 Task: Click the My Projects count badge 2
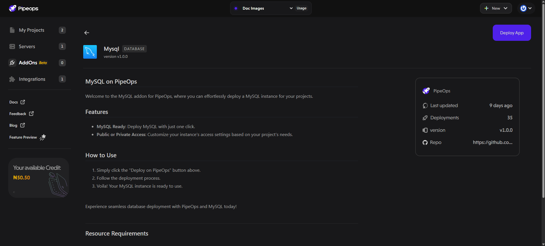[62, 30]
